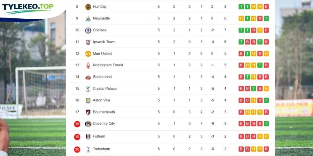Click Fulham's last yellow H form badge

[x=266, y=136]
